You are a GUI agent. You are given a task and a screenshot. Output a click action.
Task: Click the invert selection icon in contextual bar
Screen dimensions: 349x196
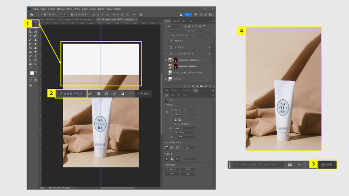pyautogui.click(x=98, y=94)
